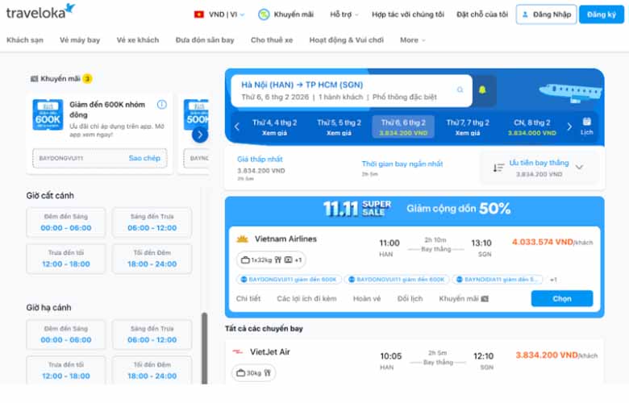
Task: Open Đưa đón sân bay menu item
Action: point(205,40)
